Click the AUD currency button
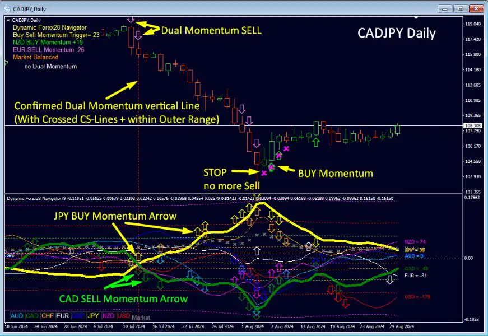The image size is (488, 336). point(17,316)
